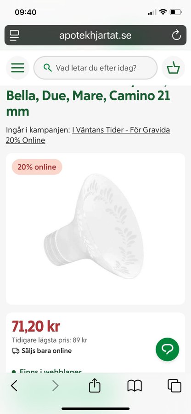191x414 pixels.
Task: Open the chat bubble button
Action: (x=167, y=349)
